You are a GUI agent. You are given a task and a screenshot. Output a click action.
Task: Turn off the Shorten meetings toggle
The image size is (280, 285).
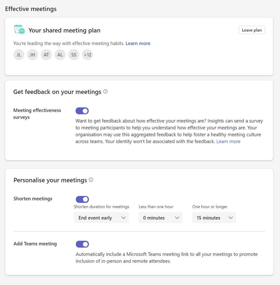[x=82, y=199]
